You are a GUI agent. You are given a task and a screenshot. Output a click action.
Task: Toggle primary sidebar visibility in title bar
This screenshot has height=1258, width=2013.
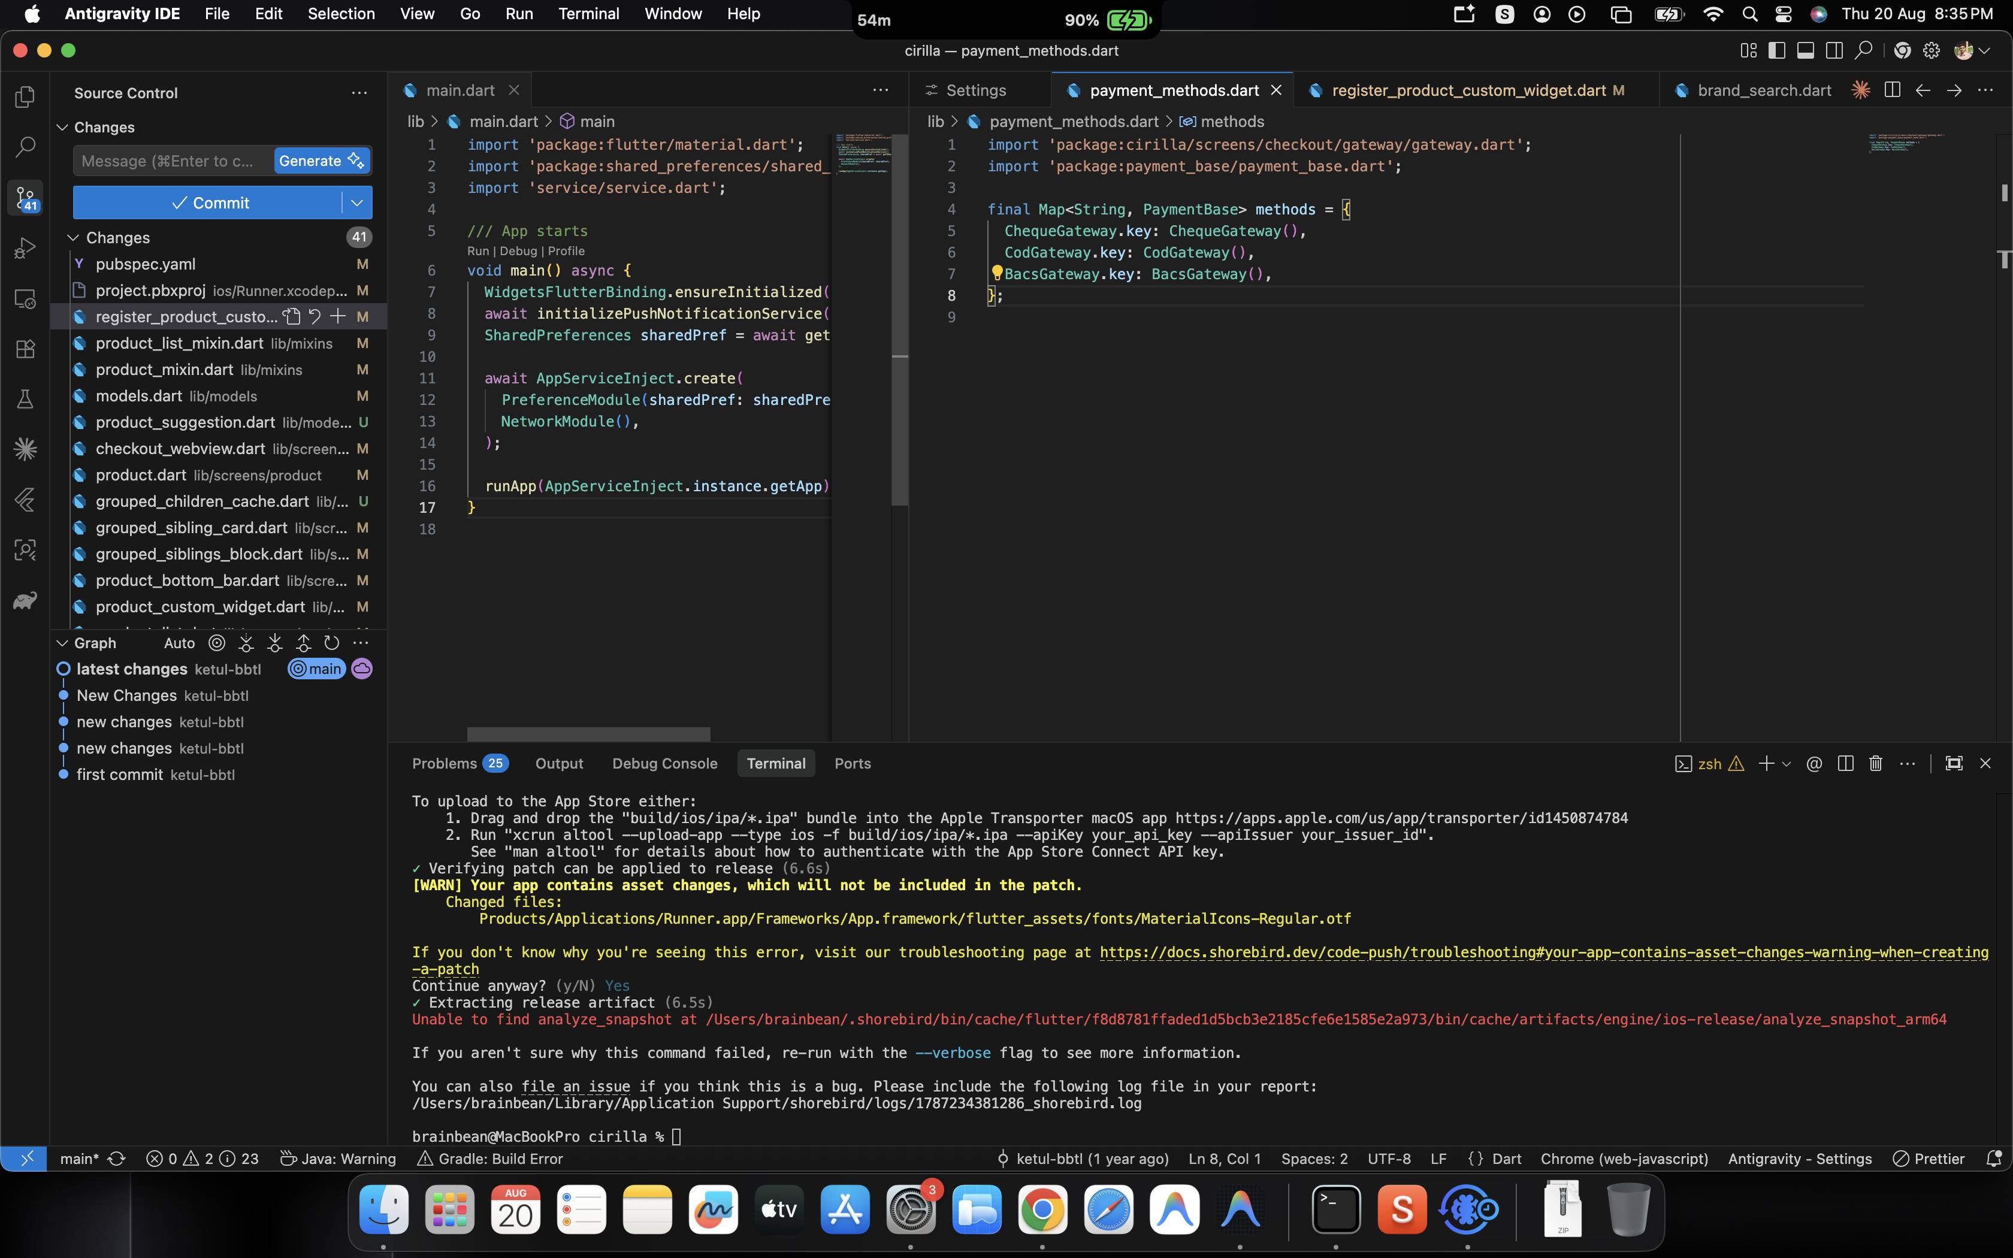(x=1776, y=51)
